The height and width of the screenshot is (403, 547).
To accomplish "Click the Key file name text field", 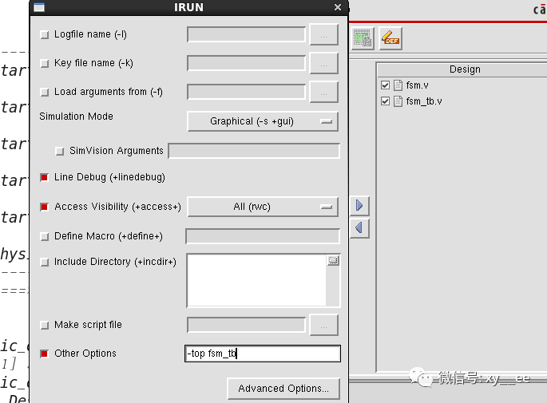I will point(246,63).
